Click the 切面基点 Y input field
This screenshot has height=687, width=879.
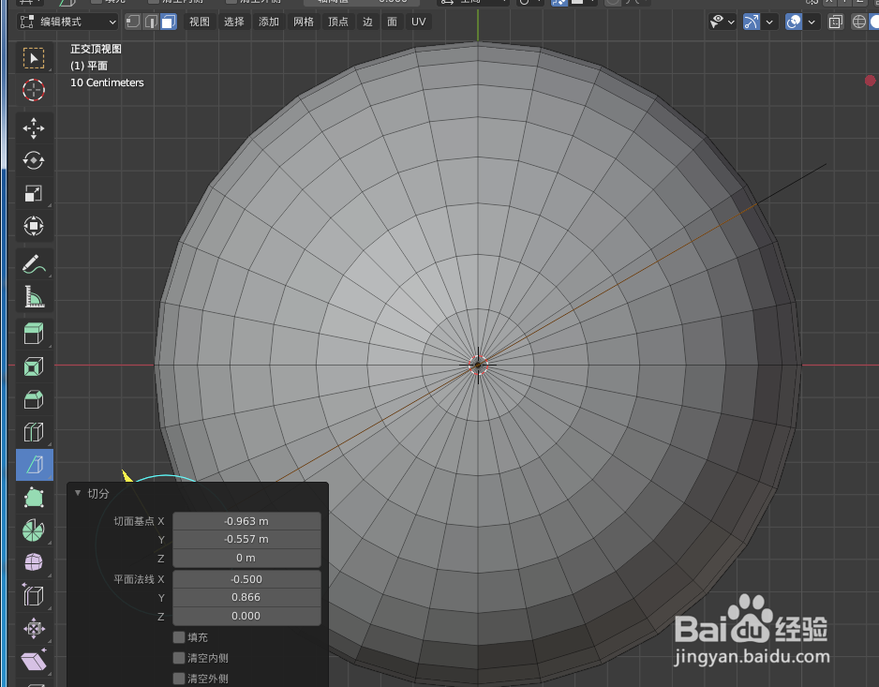click(246, 539)
